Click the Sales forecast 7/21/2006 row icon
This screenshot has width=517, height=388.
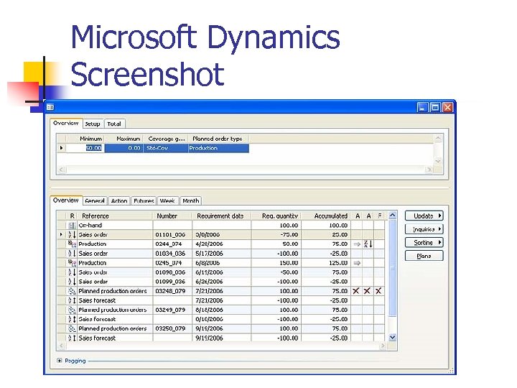[72, 300]
